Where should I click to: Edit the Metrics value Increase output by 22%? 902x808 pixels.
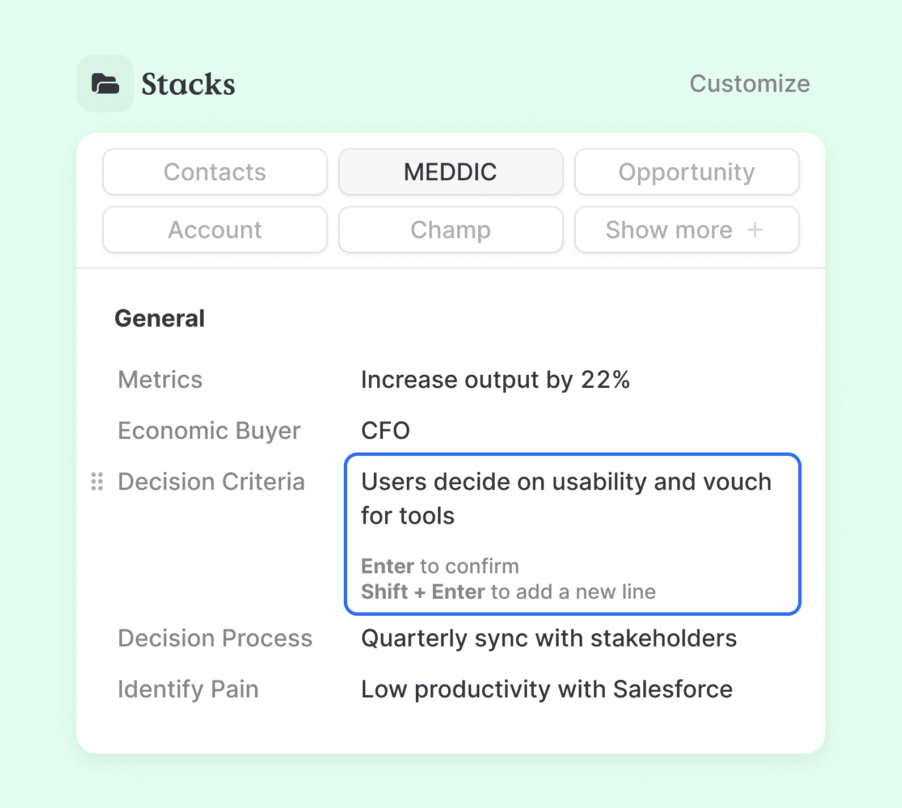pyautogui.click(x=495, y=380)
